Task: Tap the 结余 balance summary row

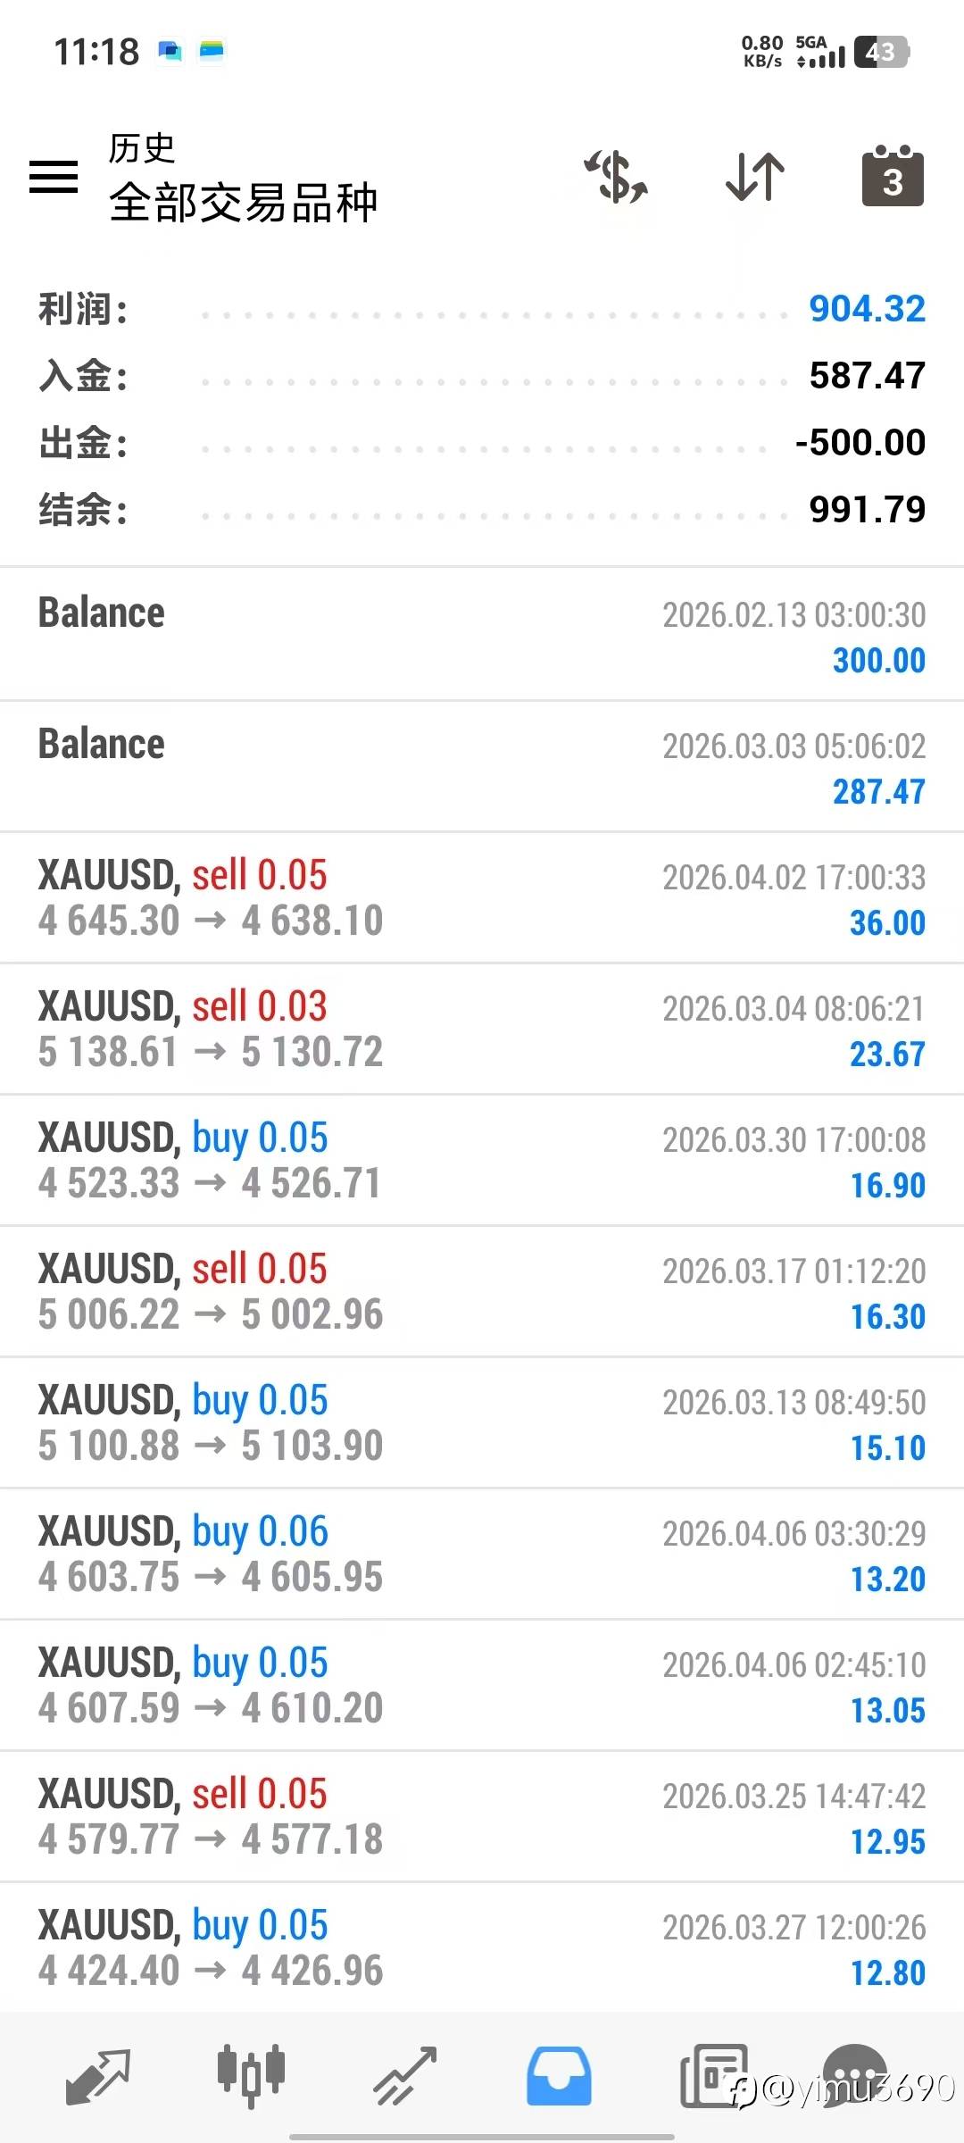Action: pyautogui.click(x=482, y=510)
